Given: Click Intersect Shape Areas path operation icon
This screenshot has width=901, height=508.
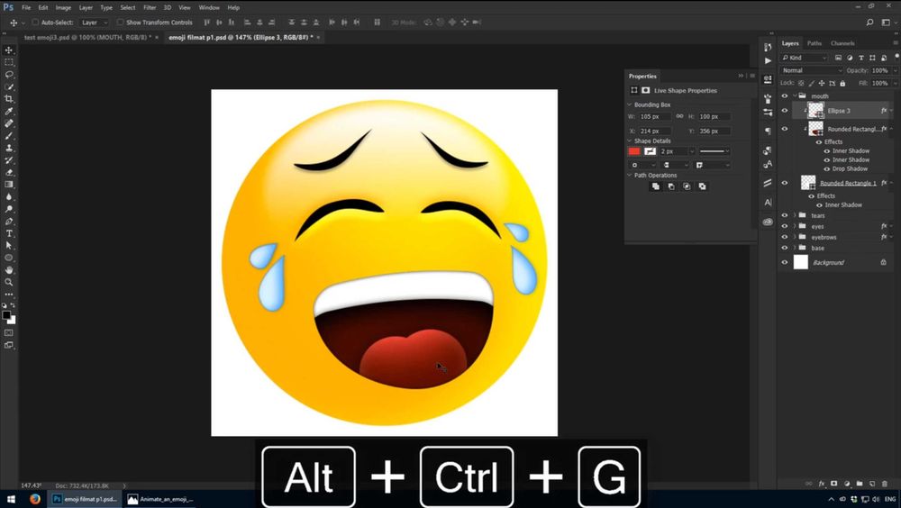Looking at the screenshot, I should 686,186.
